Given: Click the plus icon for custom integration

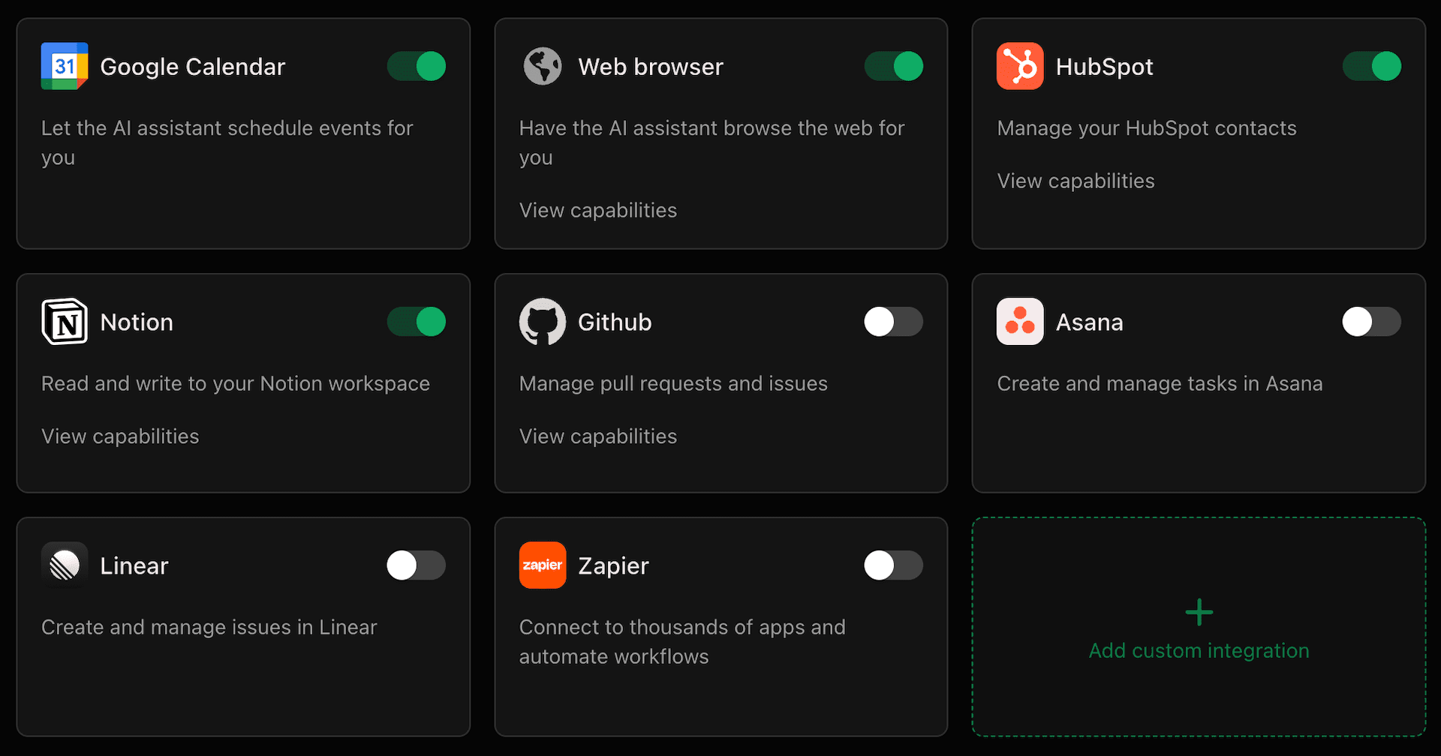Looking at the screenshot, I should point(1199,612).
